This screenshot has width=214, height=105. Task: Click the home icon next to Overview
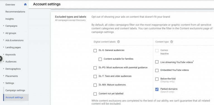25,4
